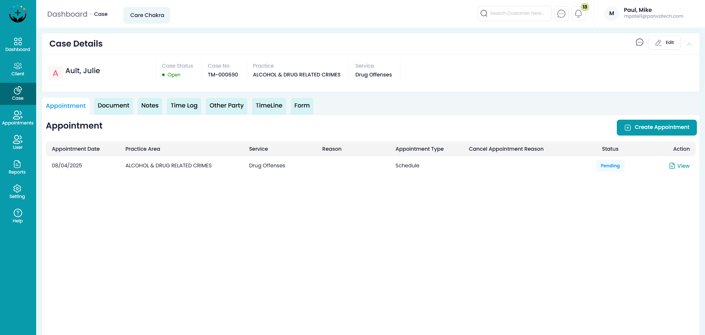Go to Client section in sidebar
The image size is (705, 335).
[x=18, y=69]
